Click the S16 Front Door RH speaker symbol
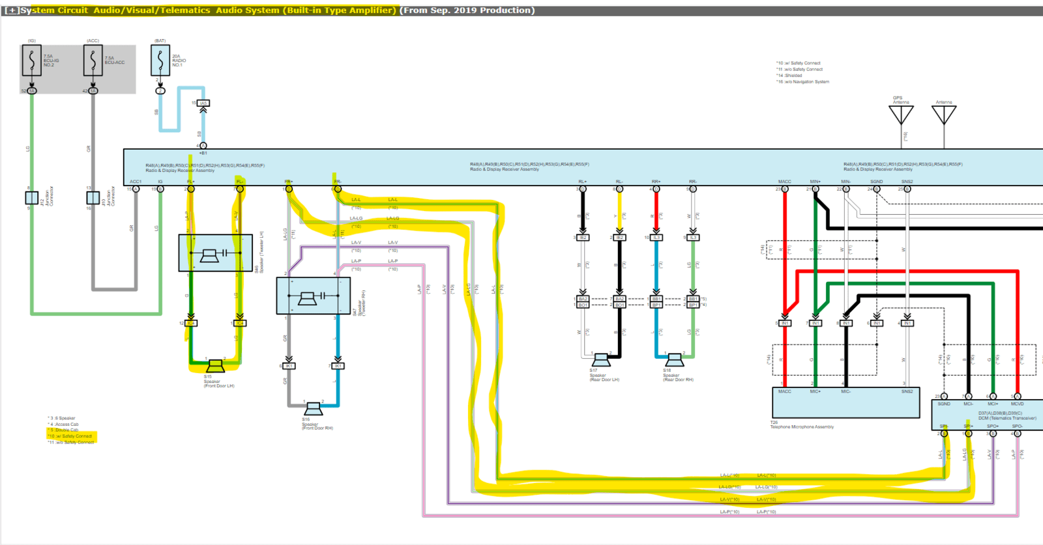Screen dimensions: 1043x545 [314, 409]
